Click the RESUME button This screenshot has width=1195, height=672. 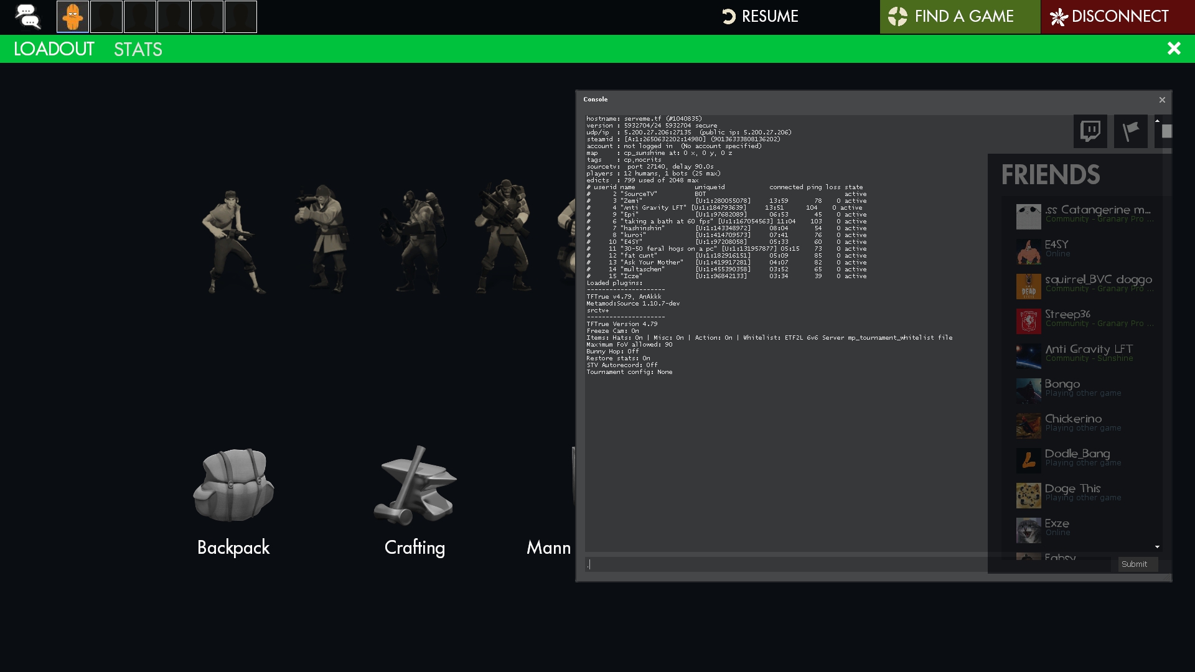click(760, 17)
